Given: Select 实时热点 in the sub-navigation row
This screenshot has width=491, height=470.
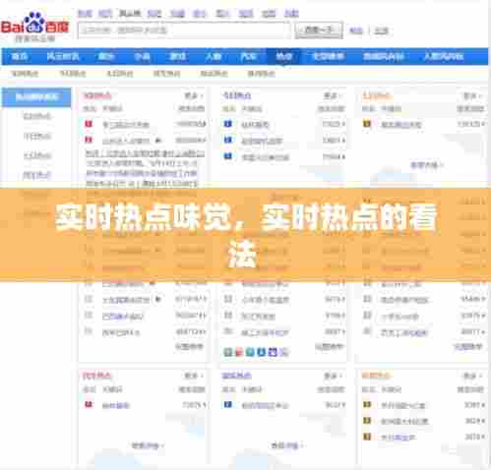Looking at the screenshot, I should coord(25,74).
